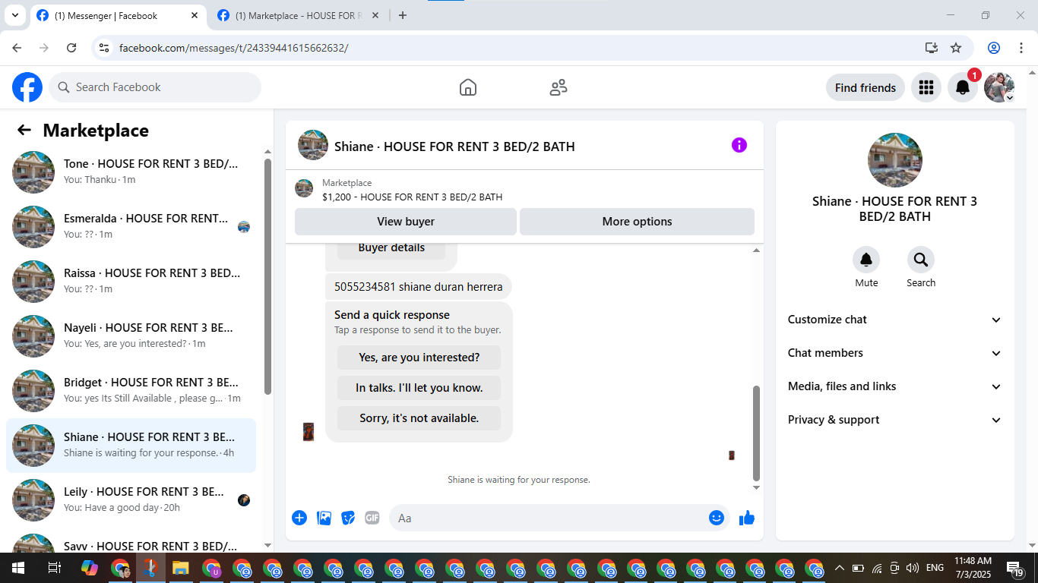Screen dimensions: 1038x583
Task: Send a thumbs-up like
Action: click(x=747, y=518)
